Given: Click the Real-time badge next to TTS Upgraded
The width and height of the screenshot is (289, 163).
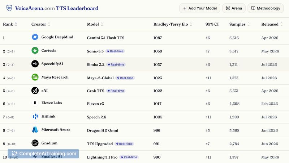Looking at the screenshot, I should tap(124, 144).
